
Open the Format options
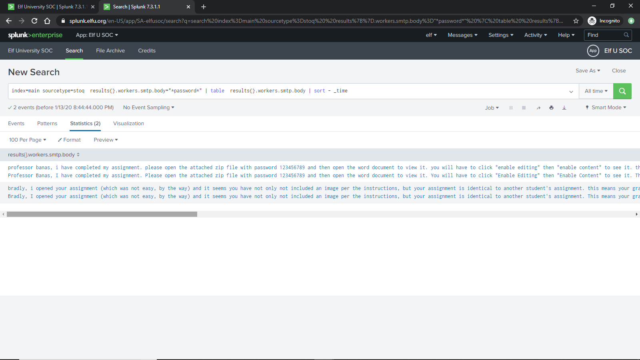click(x=69, y=140)
